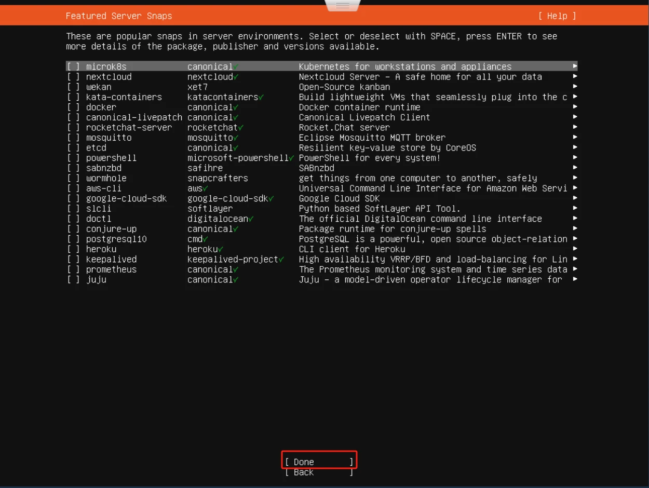Click the 'juju' snap name
Viewport: 649px width, 488px height.
tap(96, 279)
